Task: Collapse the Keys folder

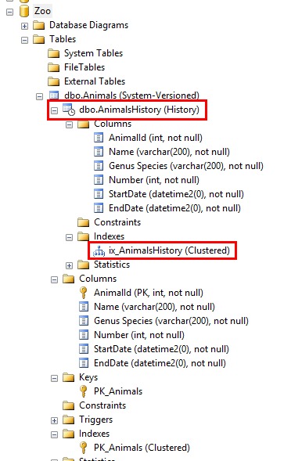Action: click(55, 378)
